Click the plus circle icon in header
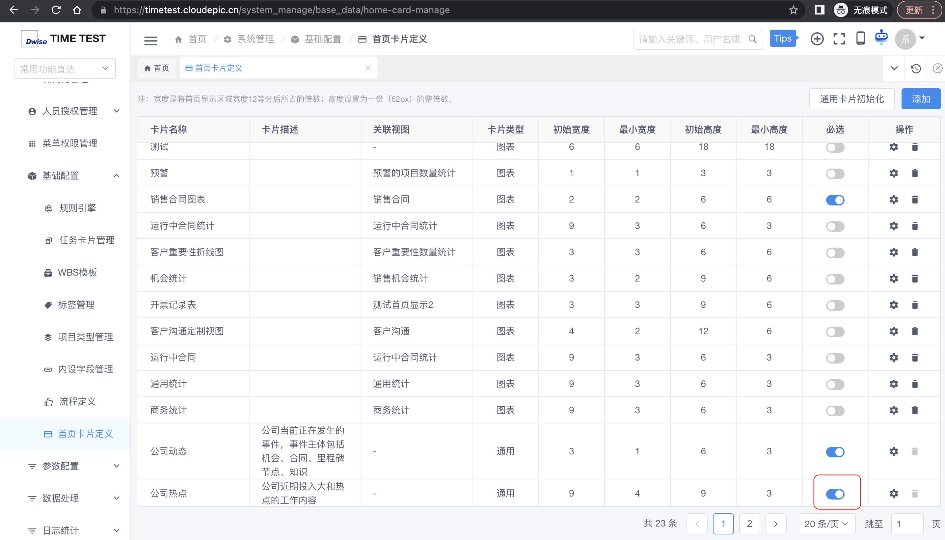The image size is (945, 540). (x=817, y=39)
